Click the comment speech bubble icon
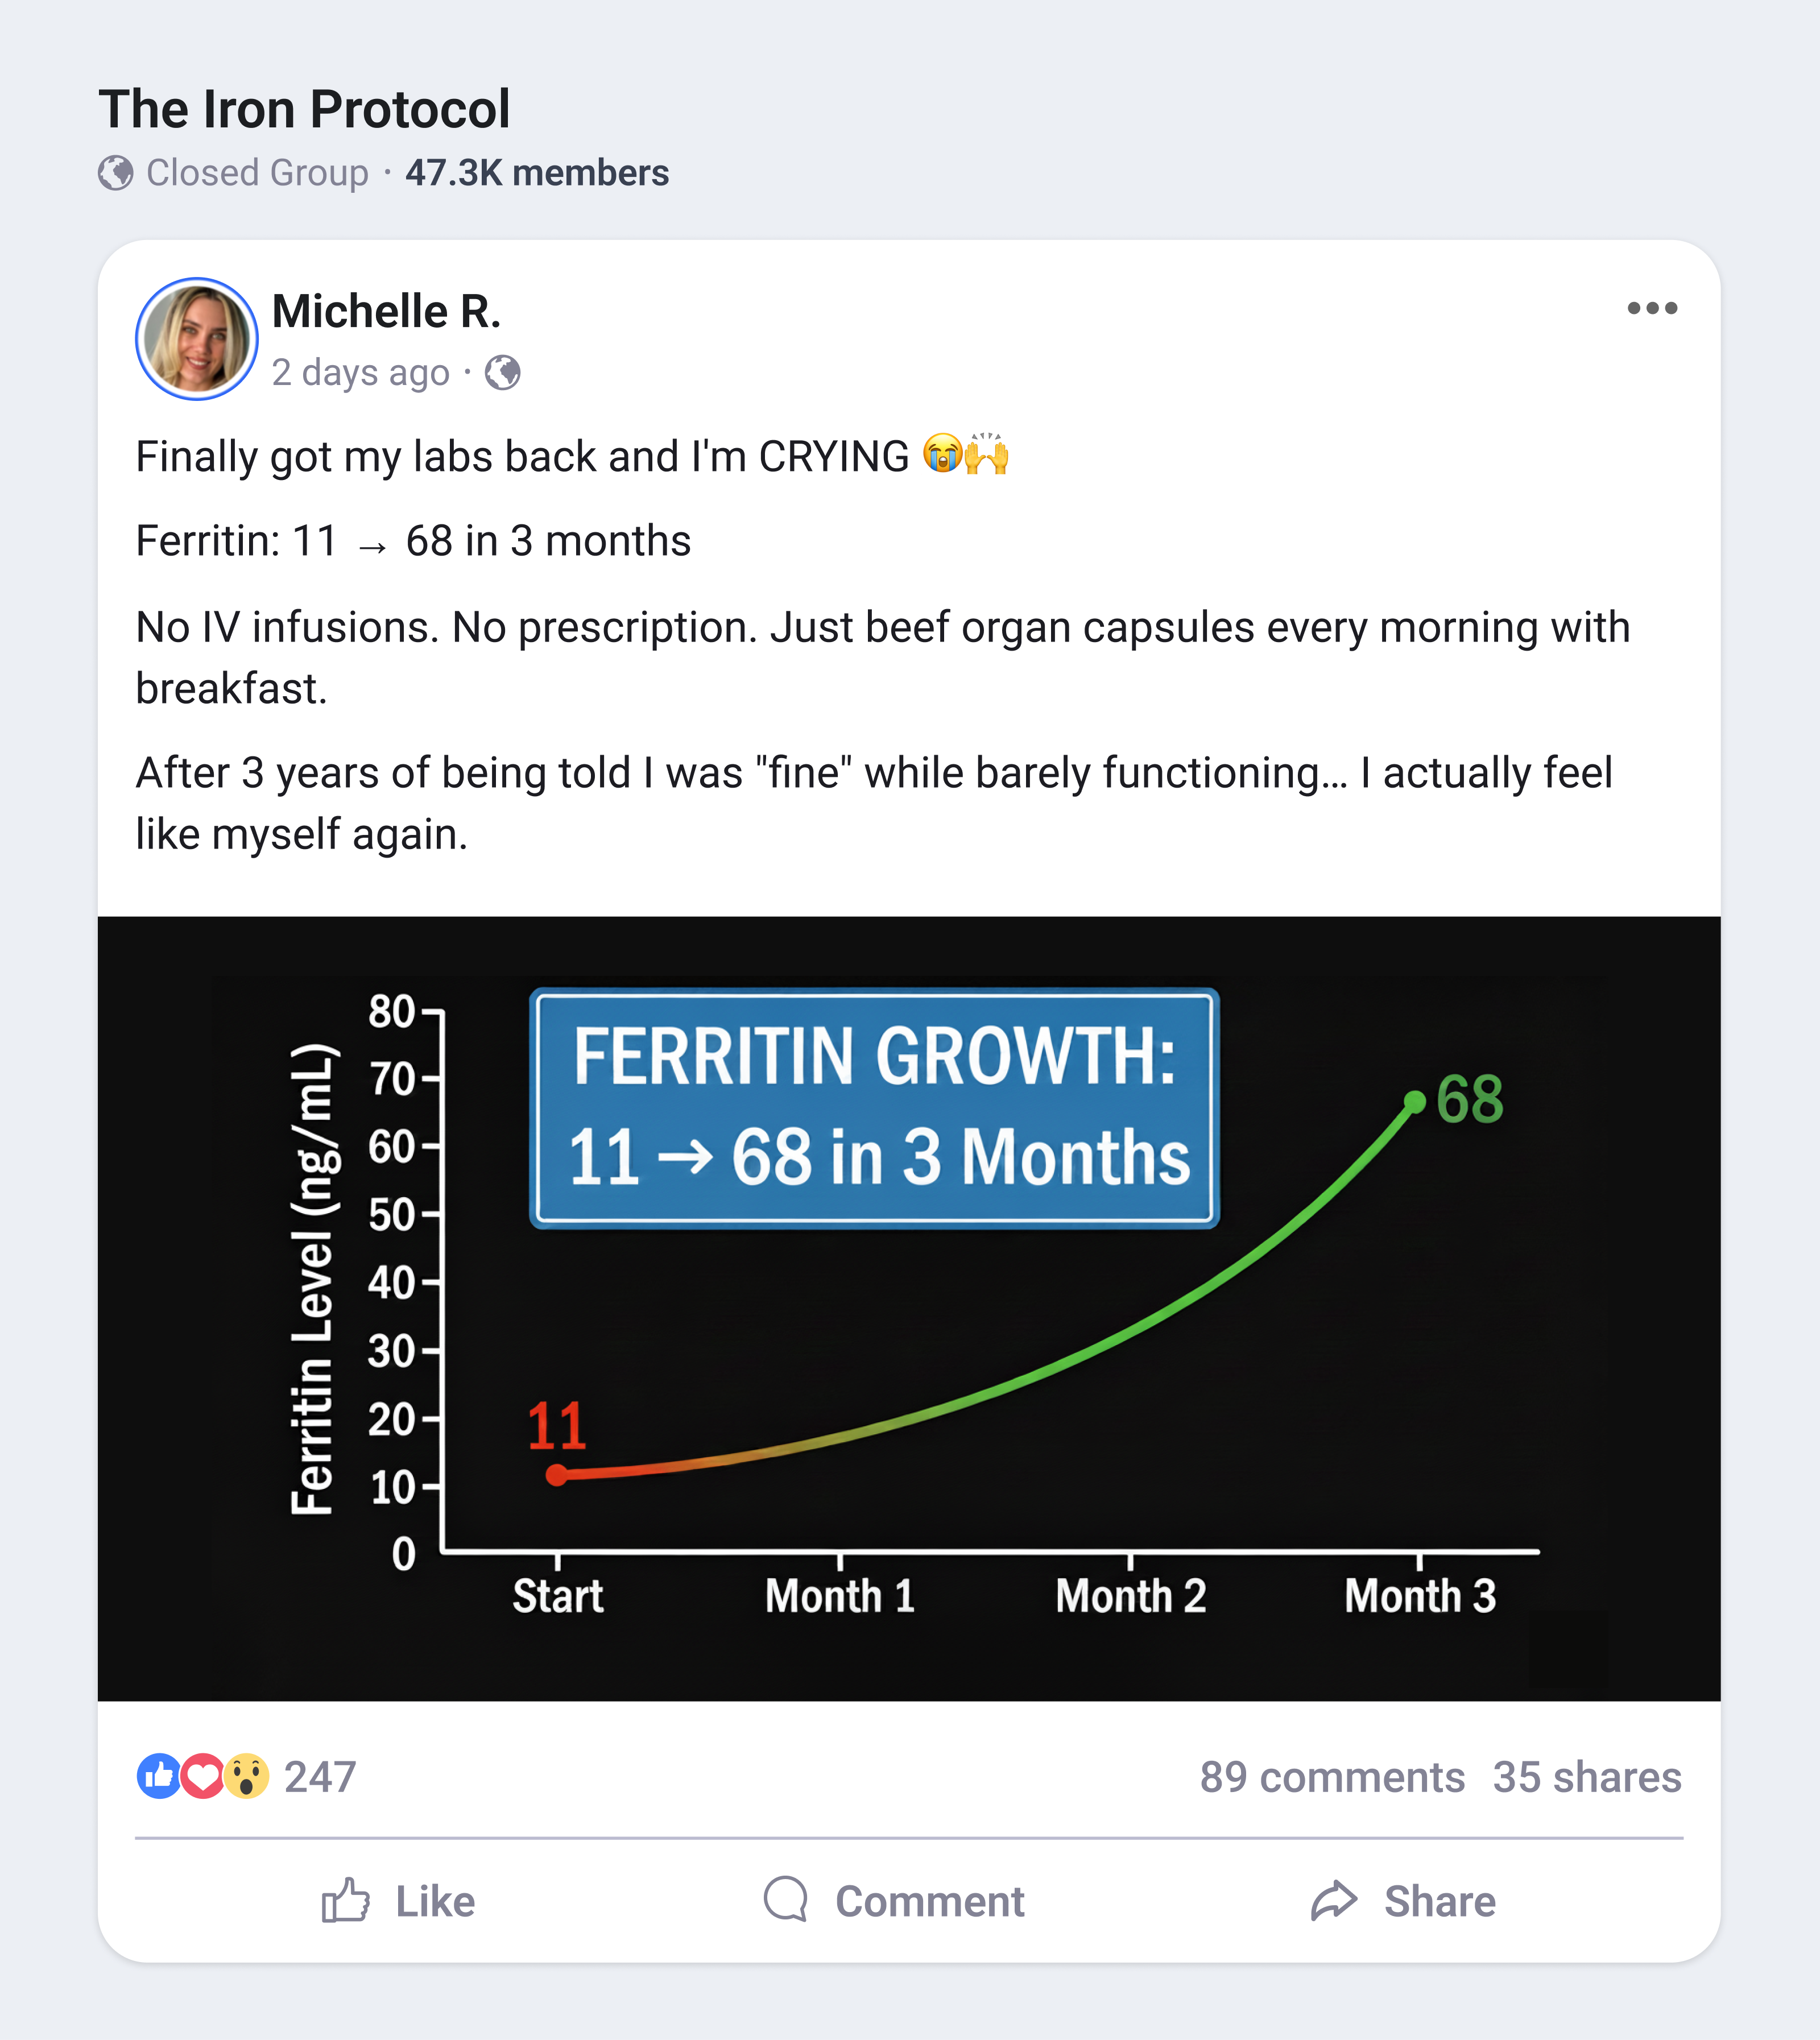 click(x=786, y=1898)
